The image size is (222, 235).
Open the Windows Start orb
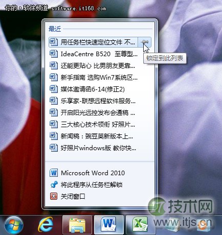(14, 225)
